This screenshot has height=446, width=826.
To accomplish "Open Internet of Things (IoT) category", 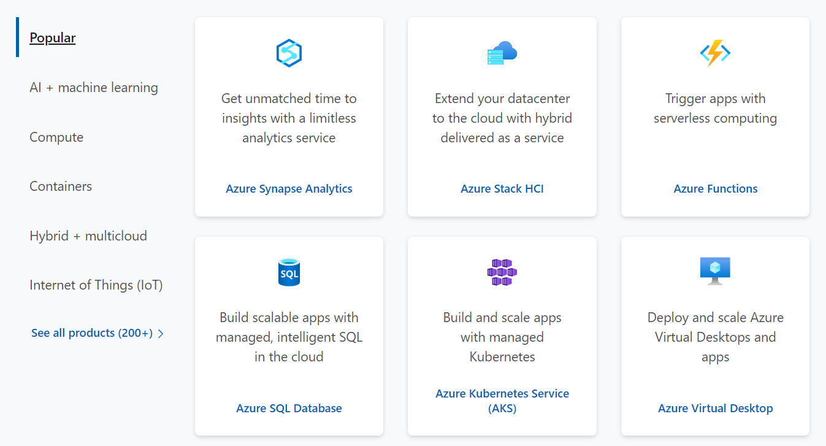I will pyautogui.click(x=96, y=285).
